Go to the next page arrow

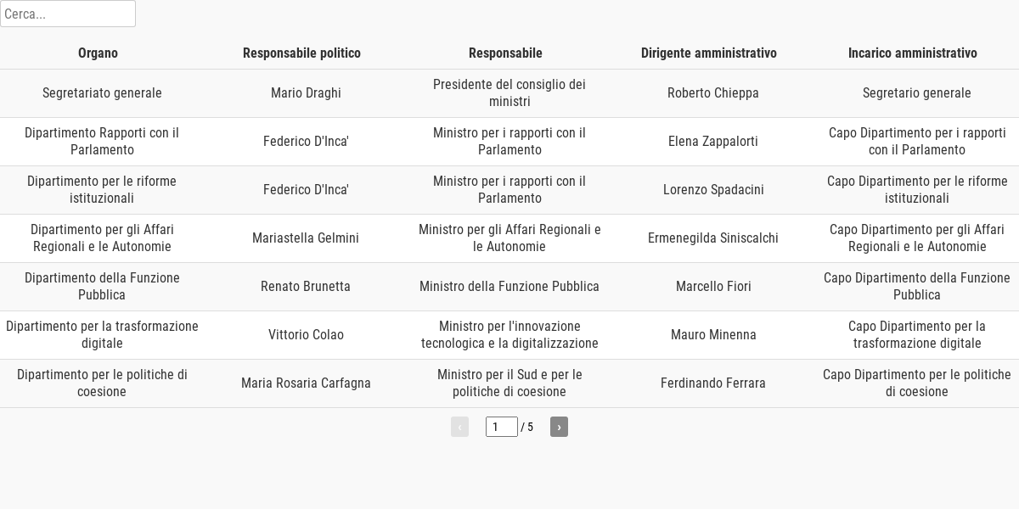pos(559,427)
